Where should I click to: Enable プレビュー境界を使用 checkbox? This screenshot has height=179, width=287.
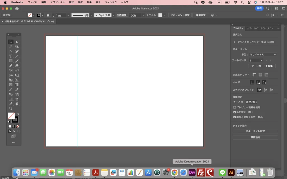tap(235, 107)
